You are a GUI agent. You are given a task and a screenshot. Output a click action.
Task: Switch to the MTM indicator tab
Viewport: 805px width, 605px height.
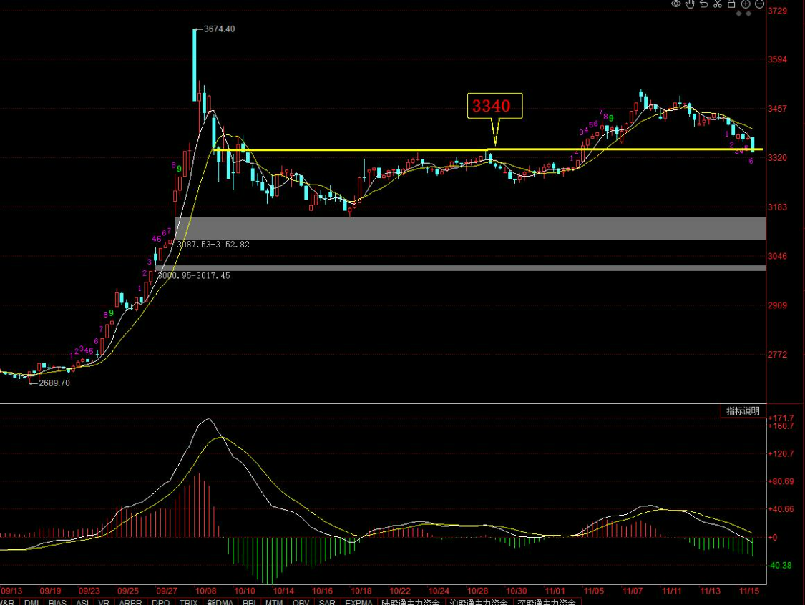click(274, 601)
